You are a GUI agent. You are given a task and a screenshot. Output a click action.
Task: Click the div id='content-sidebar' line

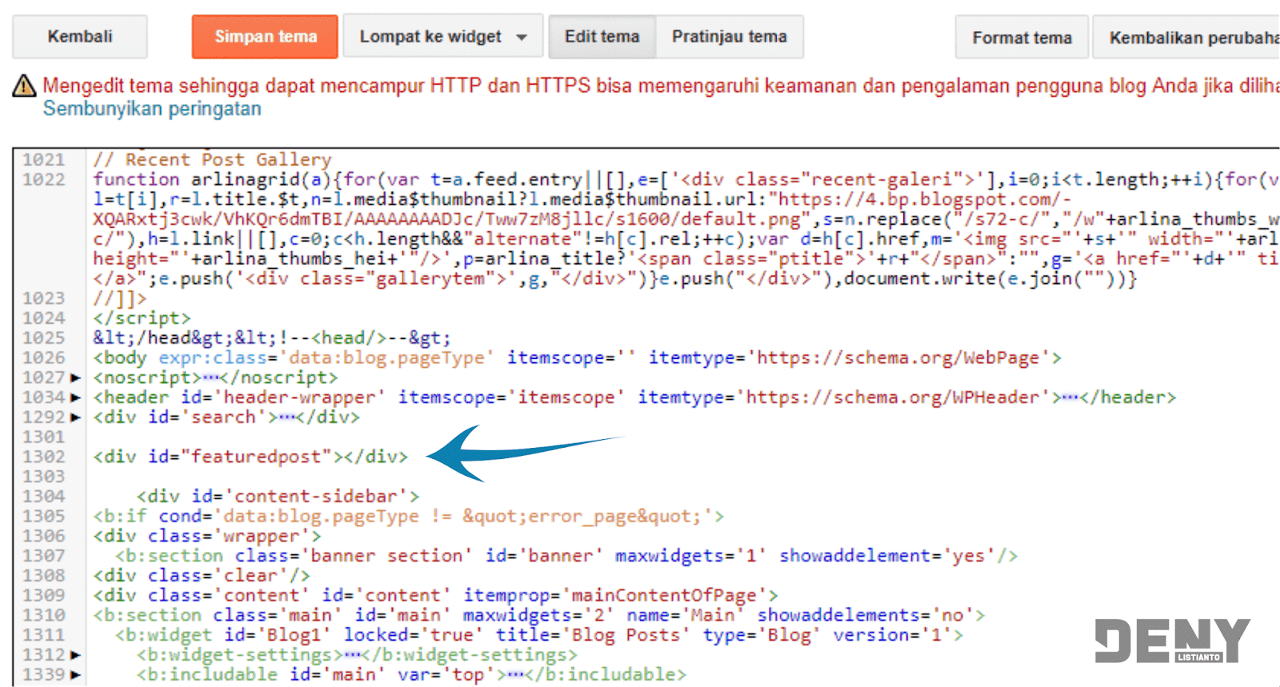click(278, 497)
